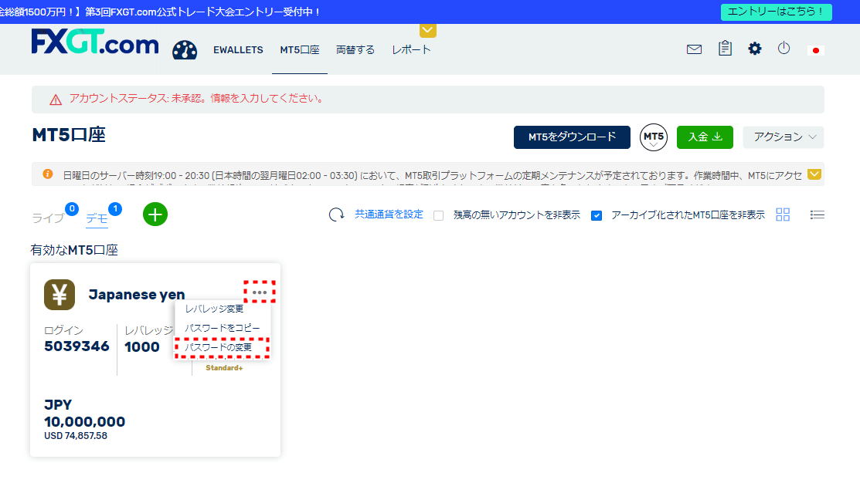This screenshot has height=483, width=860.
Task: Click login number 5039346
Action: coord(76,346)
